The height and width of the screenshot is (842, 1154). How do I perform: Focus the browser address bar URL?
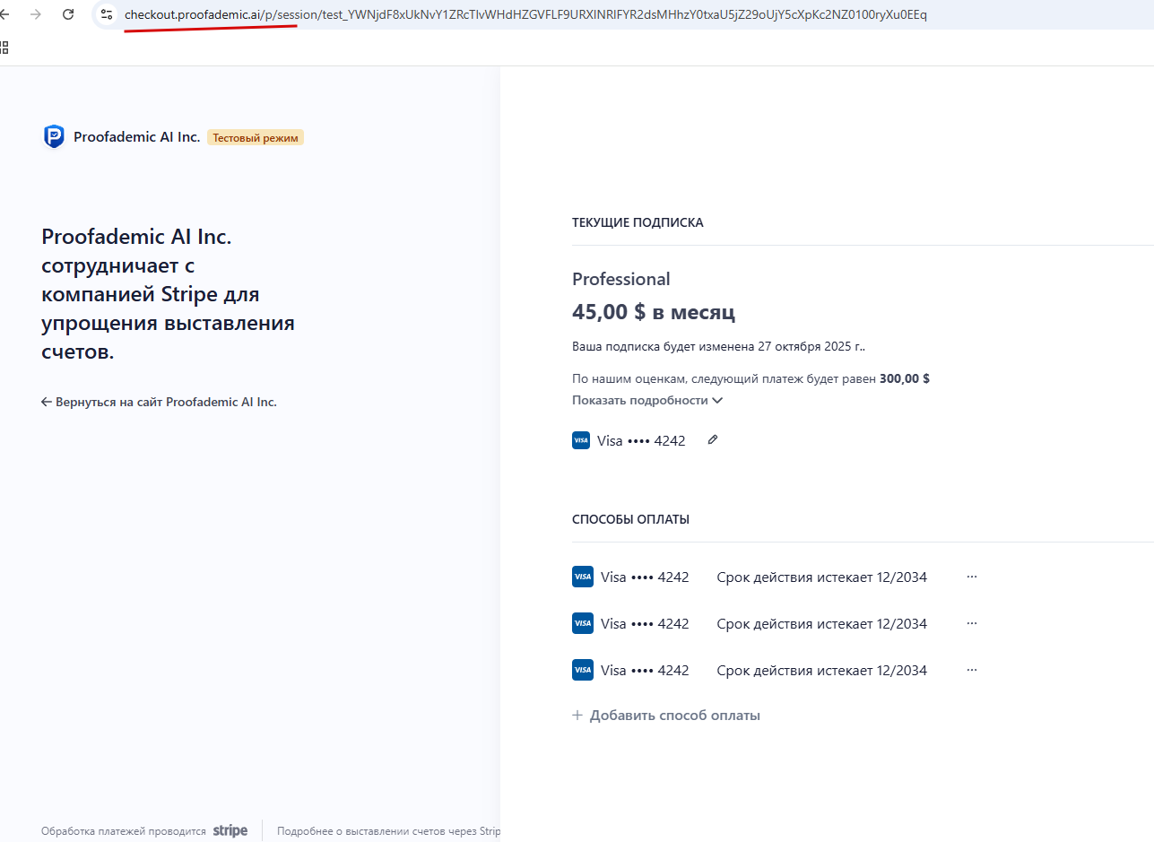tap(525, 14)
